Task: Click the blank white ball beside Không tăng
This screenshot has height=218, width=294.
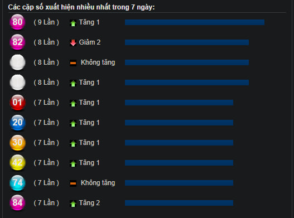Action: tap(17, 62)
